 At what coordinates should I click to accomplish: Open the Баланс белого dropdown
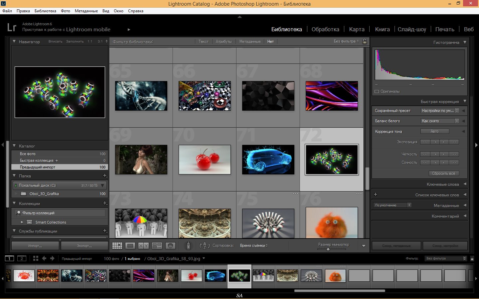click(440, 121)
